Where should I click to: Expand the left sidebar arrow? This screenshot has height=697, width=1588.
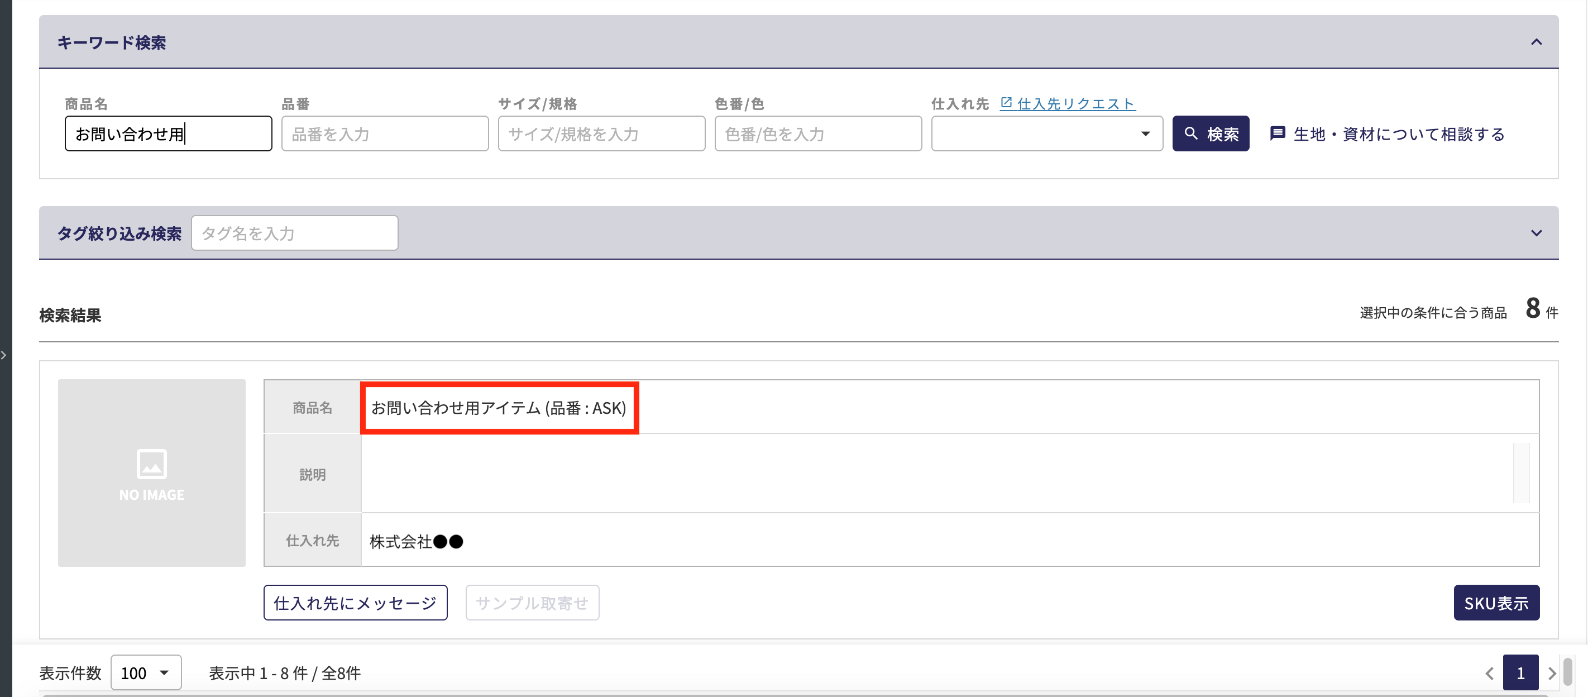point(4,355)
